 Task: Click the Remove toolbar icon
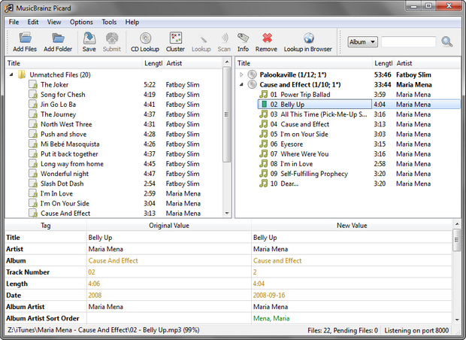[266, 38]
